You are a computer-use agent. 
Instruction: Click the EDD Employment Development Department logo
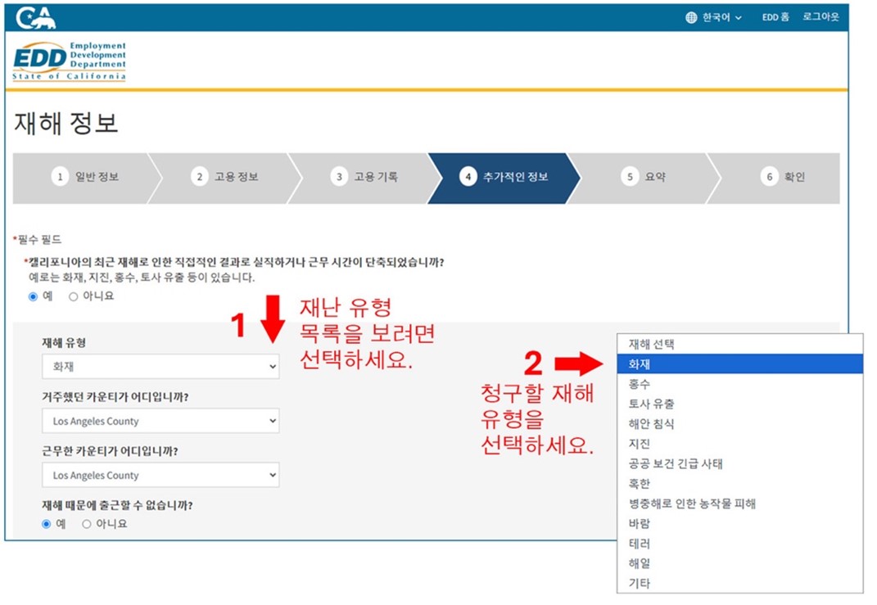coord(69,60)
